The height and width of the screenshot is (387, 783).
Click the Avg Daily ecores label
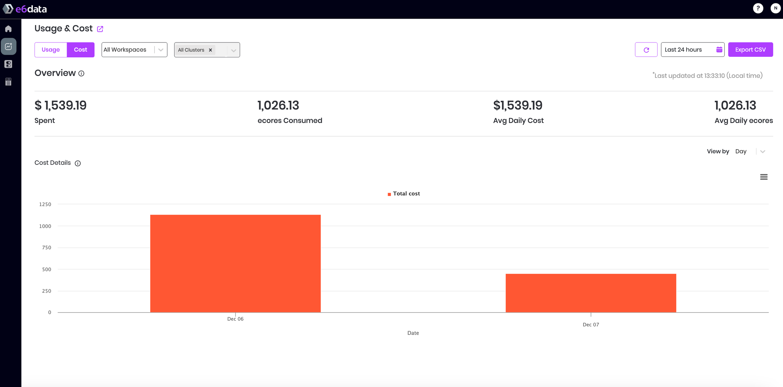744,121
